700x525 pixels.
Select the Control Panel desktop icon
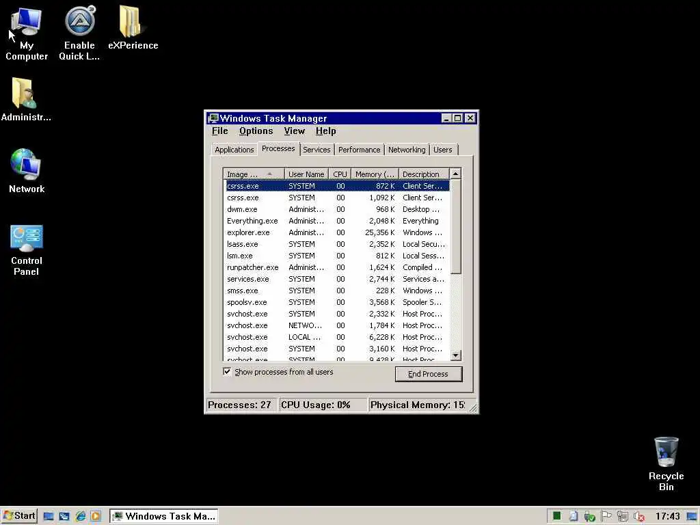(27, 250)
